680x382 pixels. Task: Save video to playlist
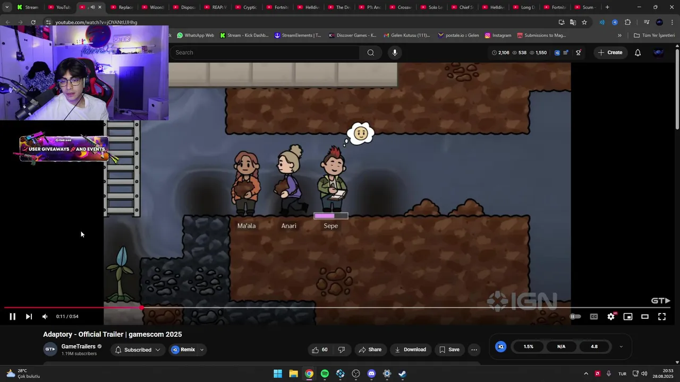pos(449,350)
